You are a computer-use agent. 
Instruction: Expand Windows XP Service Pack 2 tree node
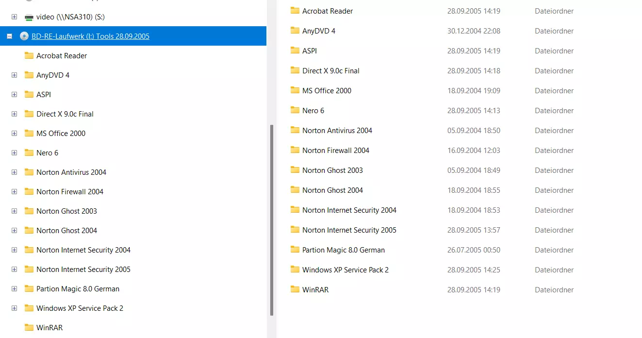[x=14, y=308]
